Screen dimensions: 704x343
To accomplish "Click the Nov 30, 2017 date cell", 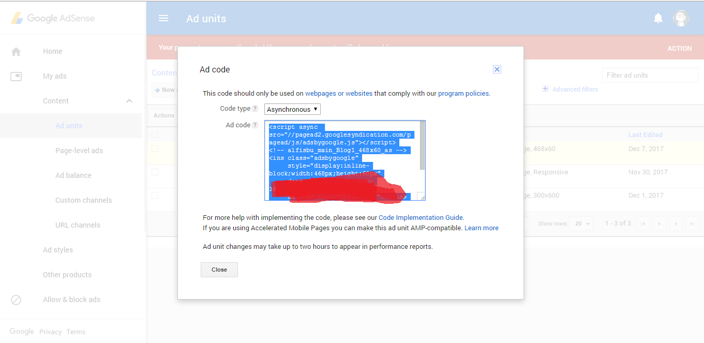I will [648, 172].
